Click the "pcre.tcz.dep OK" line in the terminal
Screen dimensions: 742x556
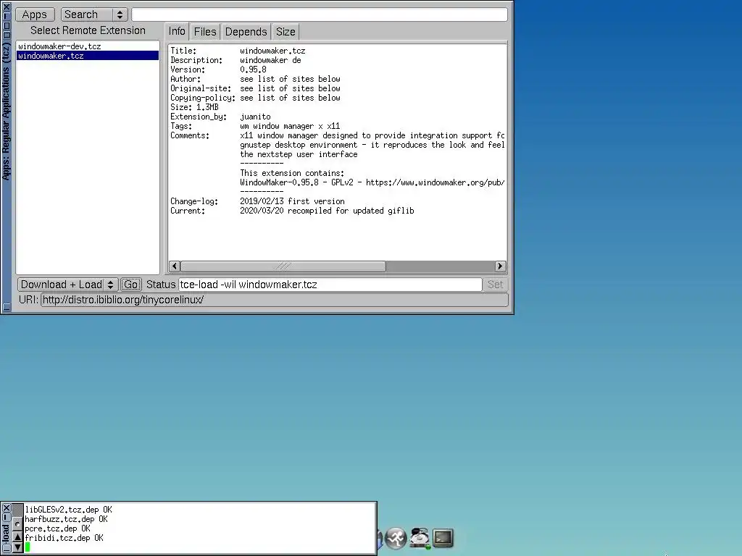coord(57,528)
